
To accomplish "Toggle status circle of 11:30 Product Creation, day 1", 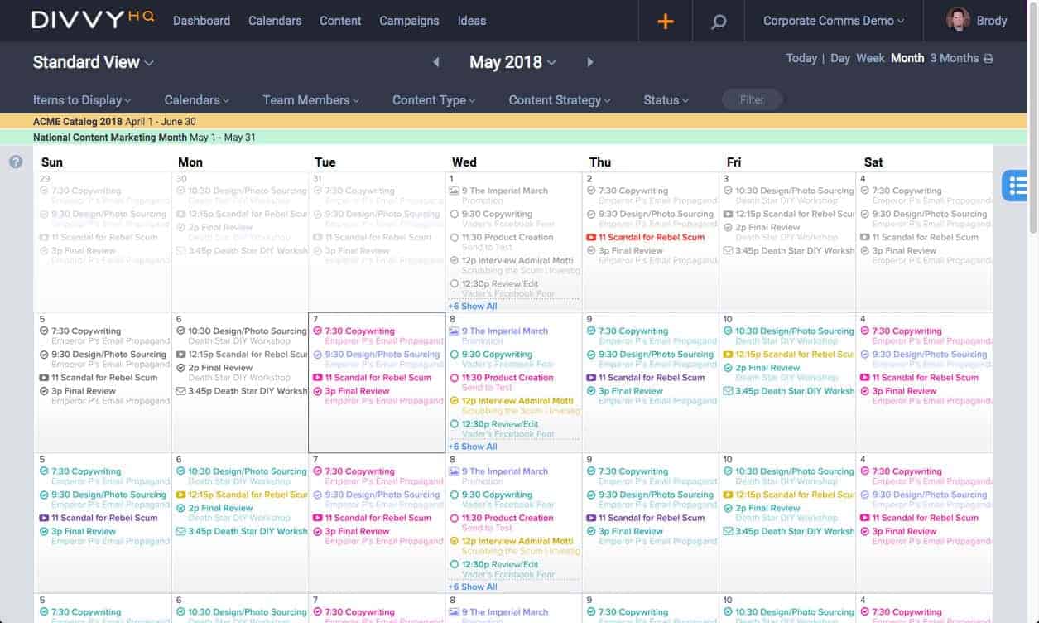I will click(x=454, y=237).
